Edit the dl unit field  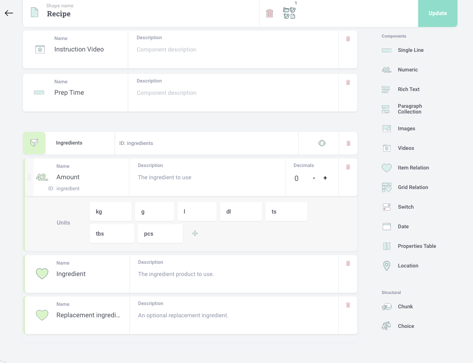241,212
